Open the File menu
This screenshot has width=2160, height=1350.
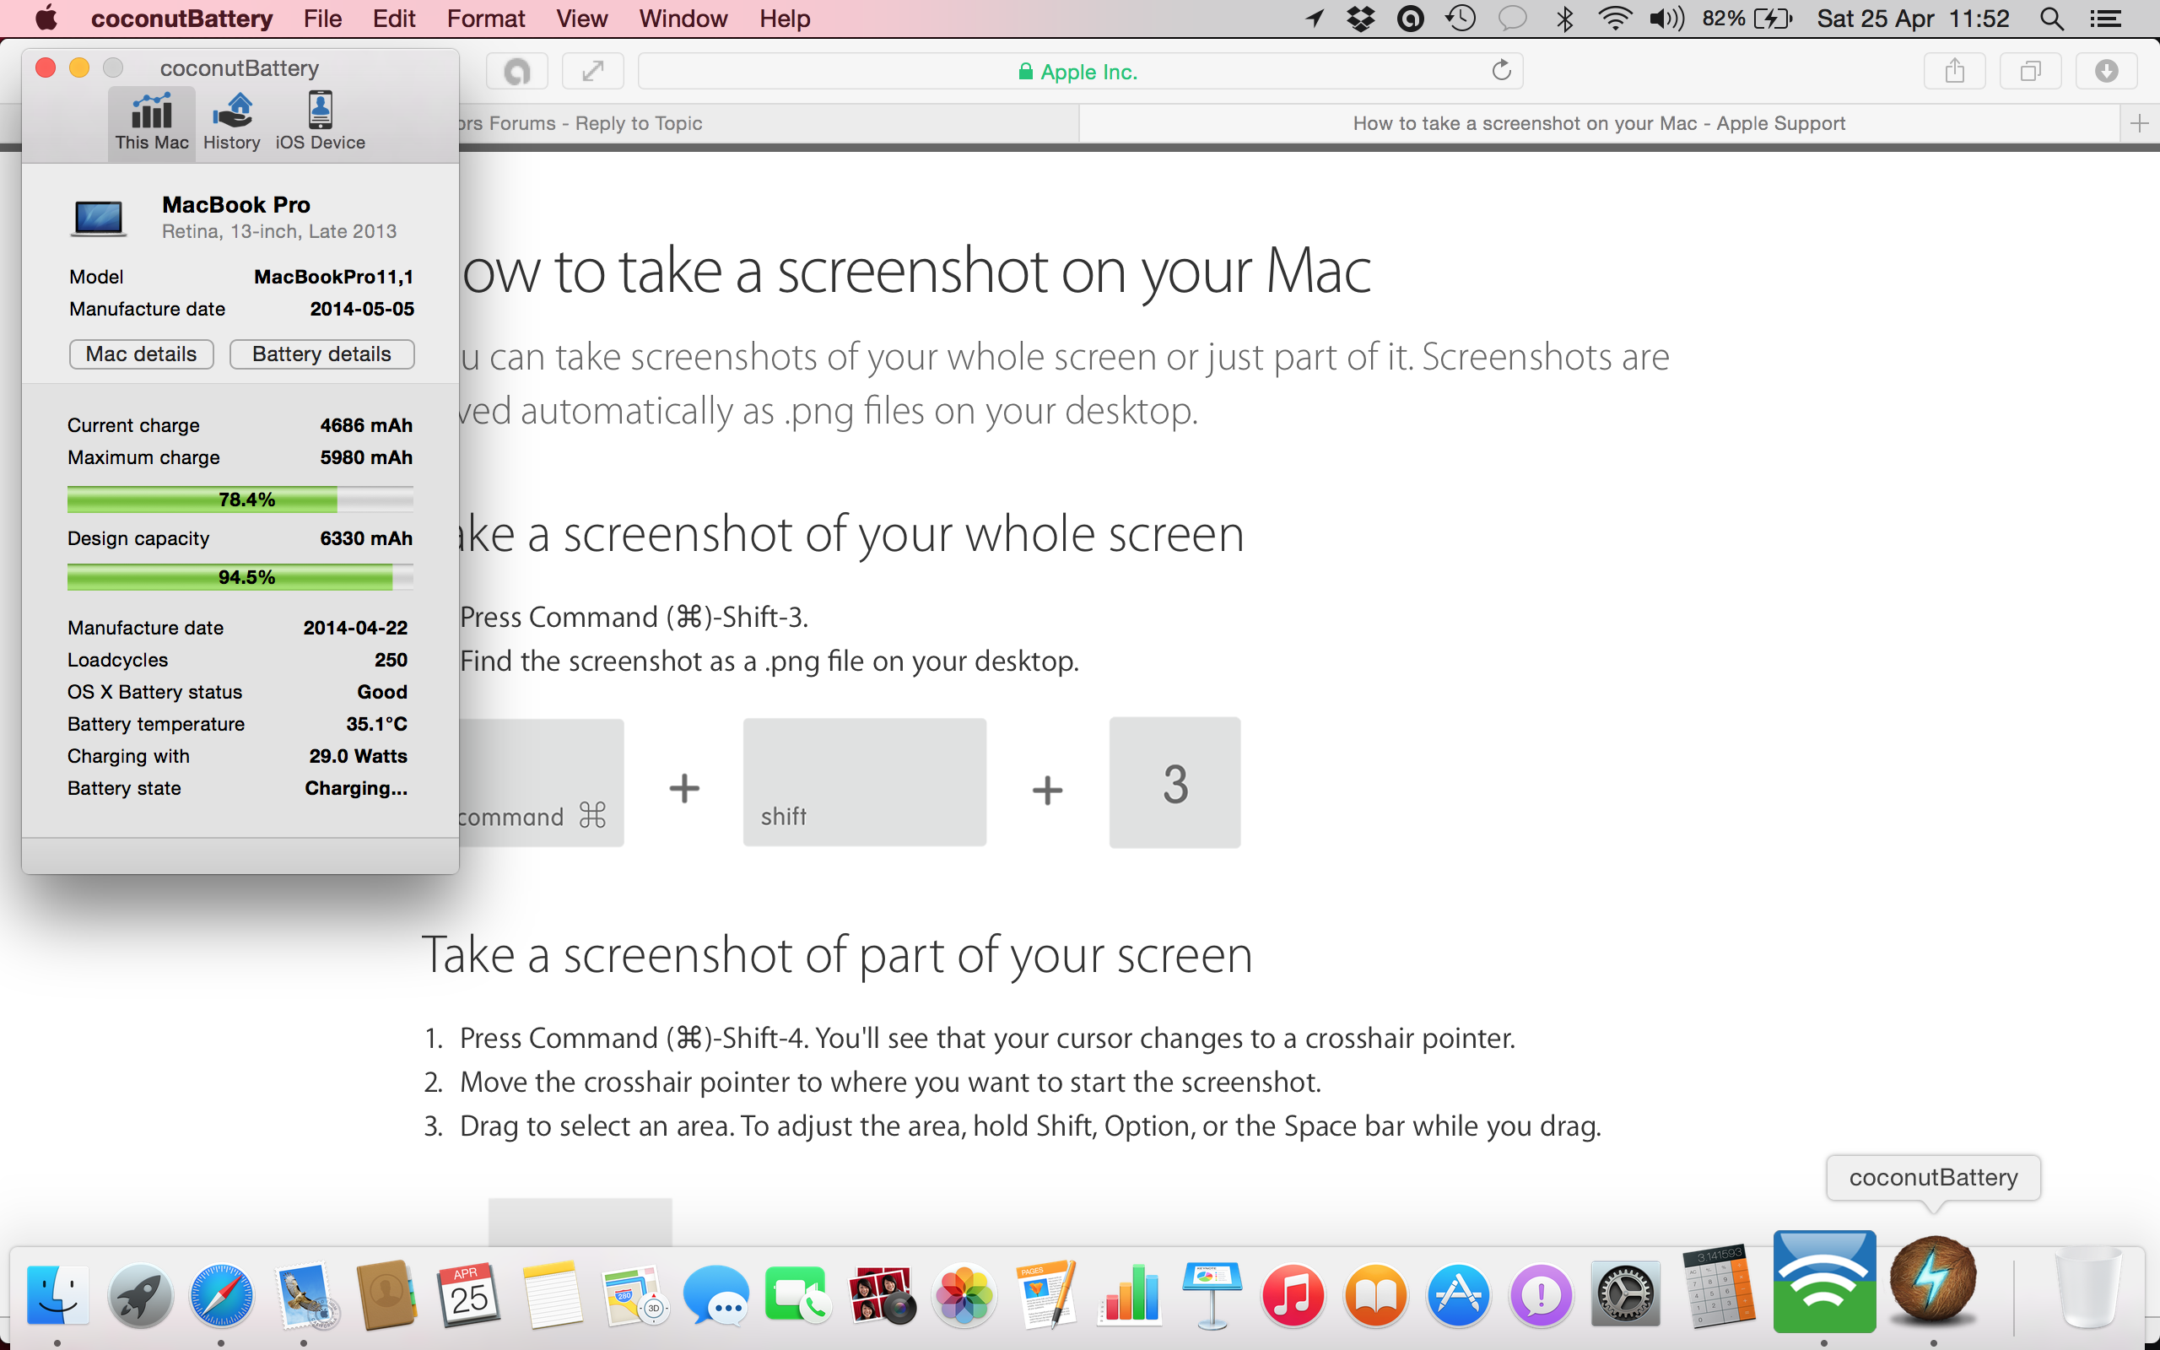[x=322, y=18]
